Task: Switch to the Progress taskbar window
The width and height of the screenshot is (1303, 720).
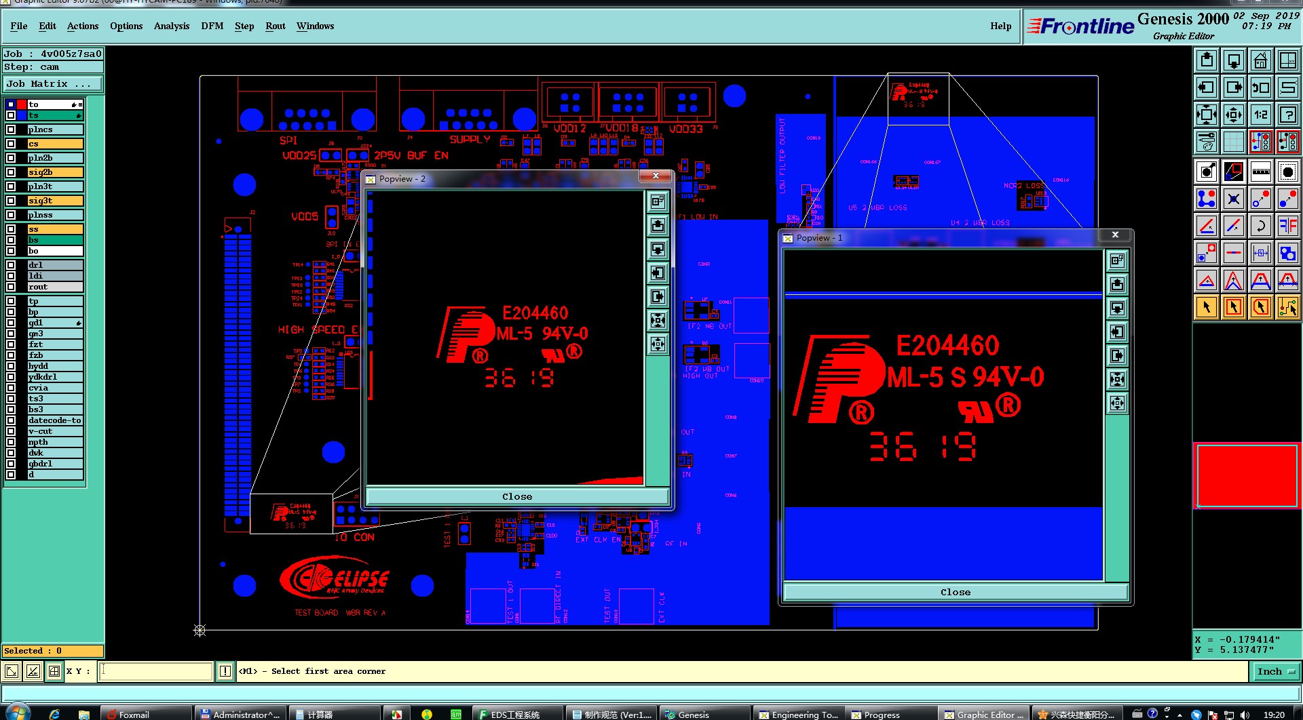Action: (890, 714)
